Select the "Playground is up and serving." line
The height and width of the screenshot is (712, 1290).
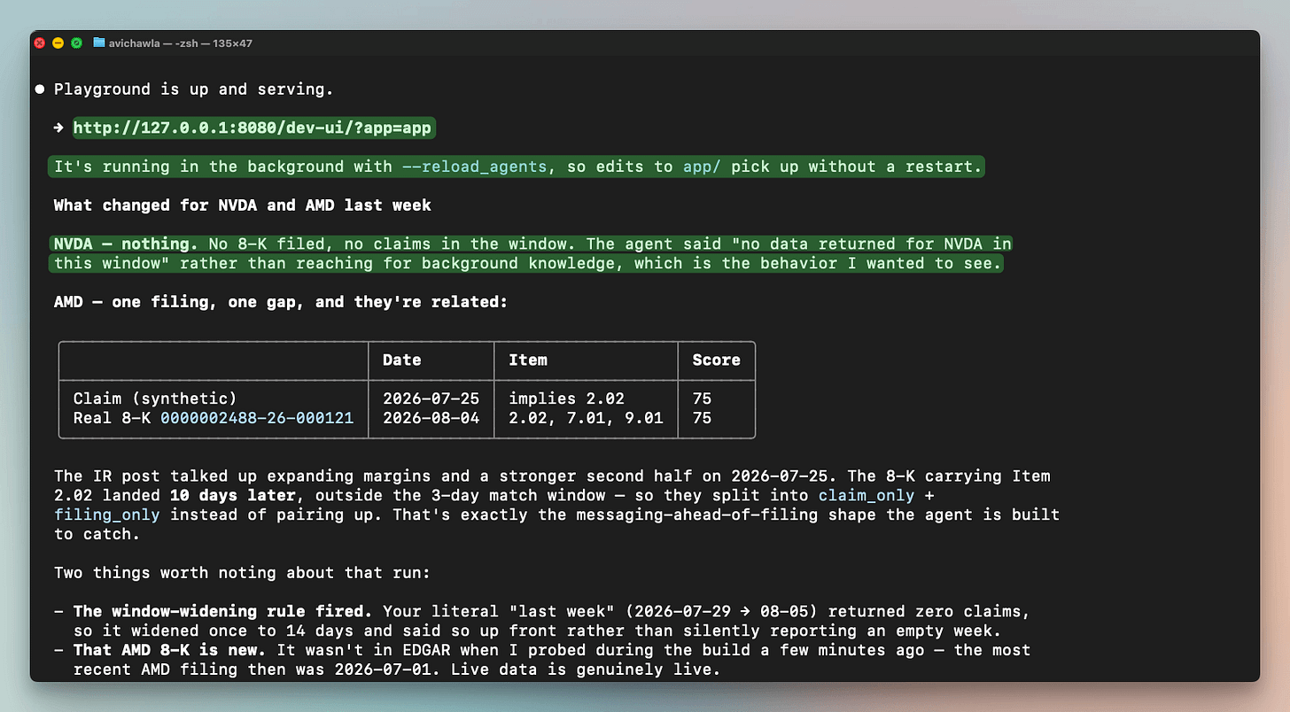click(x=194, y=89)
